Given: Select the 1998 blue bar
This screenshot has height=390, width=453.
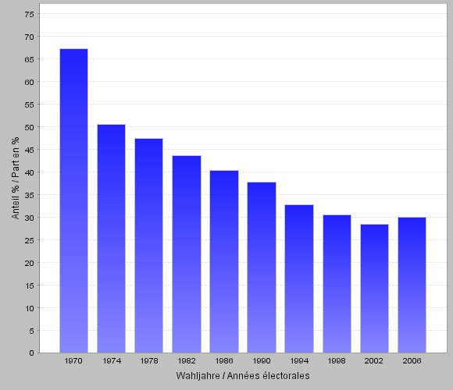Looking at the screenshot, I should click(337, 284).
